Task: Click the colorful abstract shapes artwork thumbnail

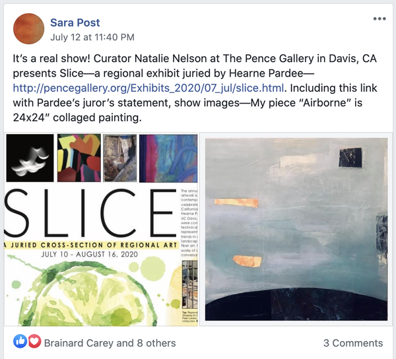Action: 76,157
